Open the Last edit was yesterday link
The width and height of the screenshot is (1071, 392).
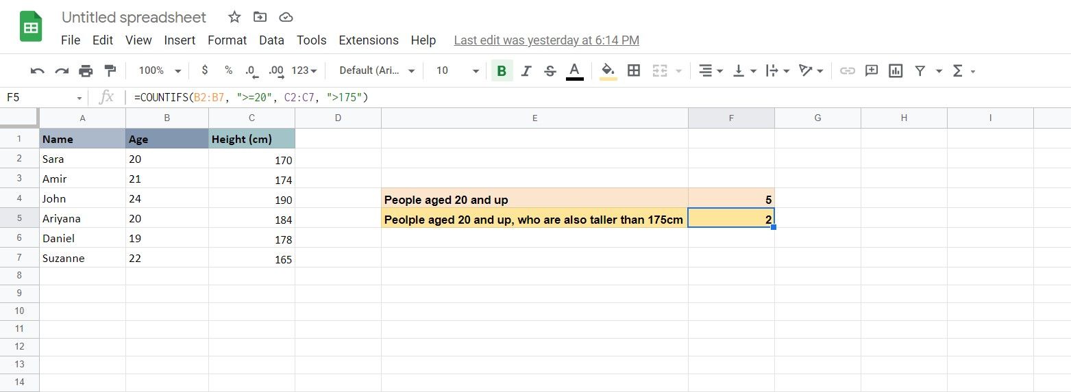coord(546,40)
